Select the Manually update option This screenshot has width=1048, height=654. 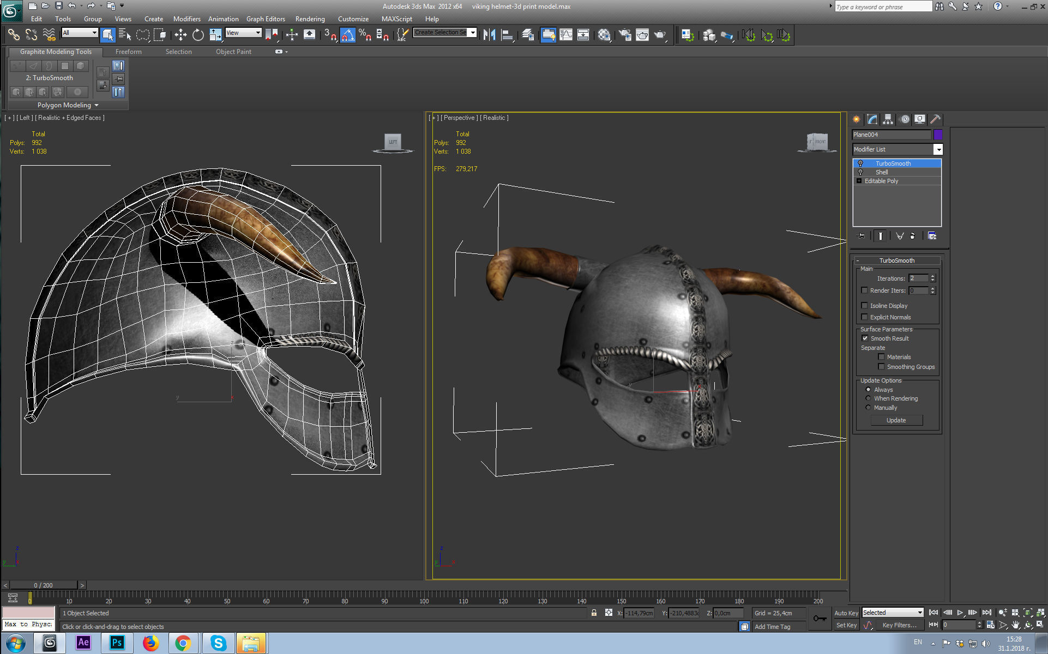pyautogui.click(x=868, y=408)
